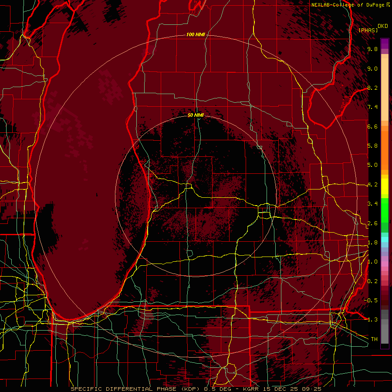Viewport: 392px width, 392px height.
Task: Click the TH threshold label on the color scale
Action: coord(374,339)
